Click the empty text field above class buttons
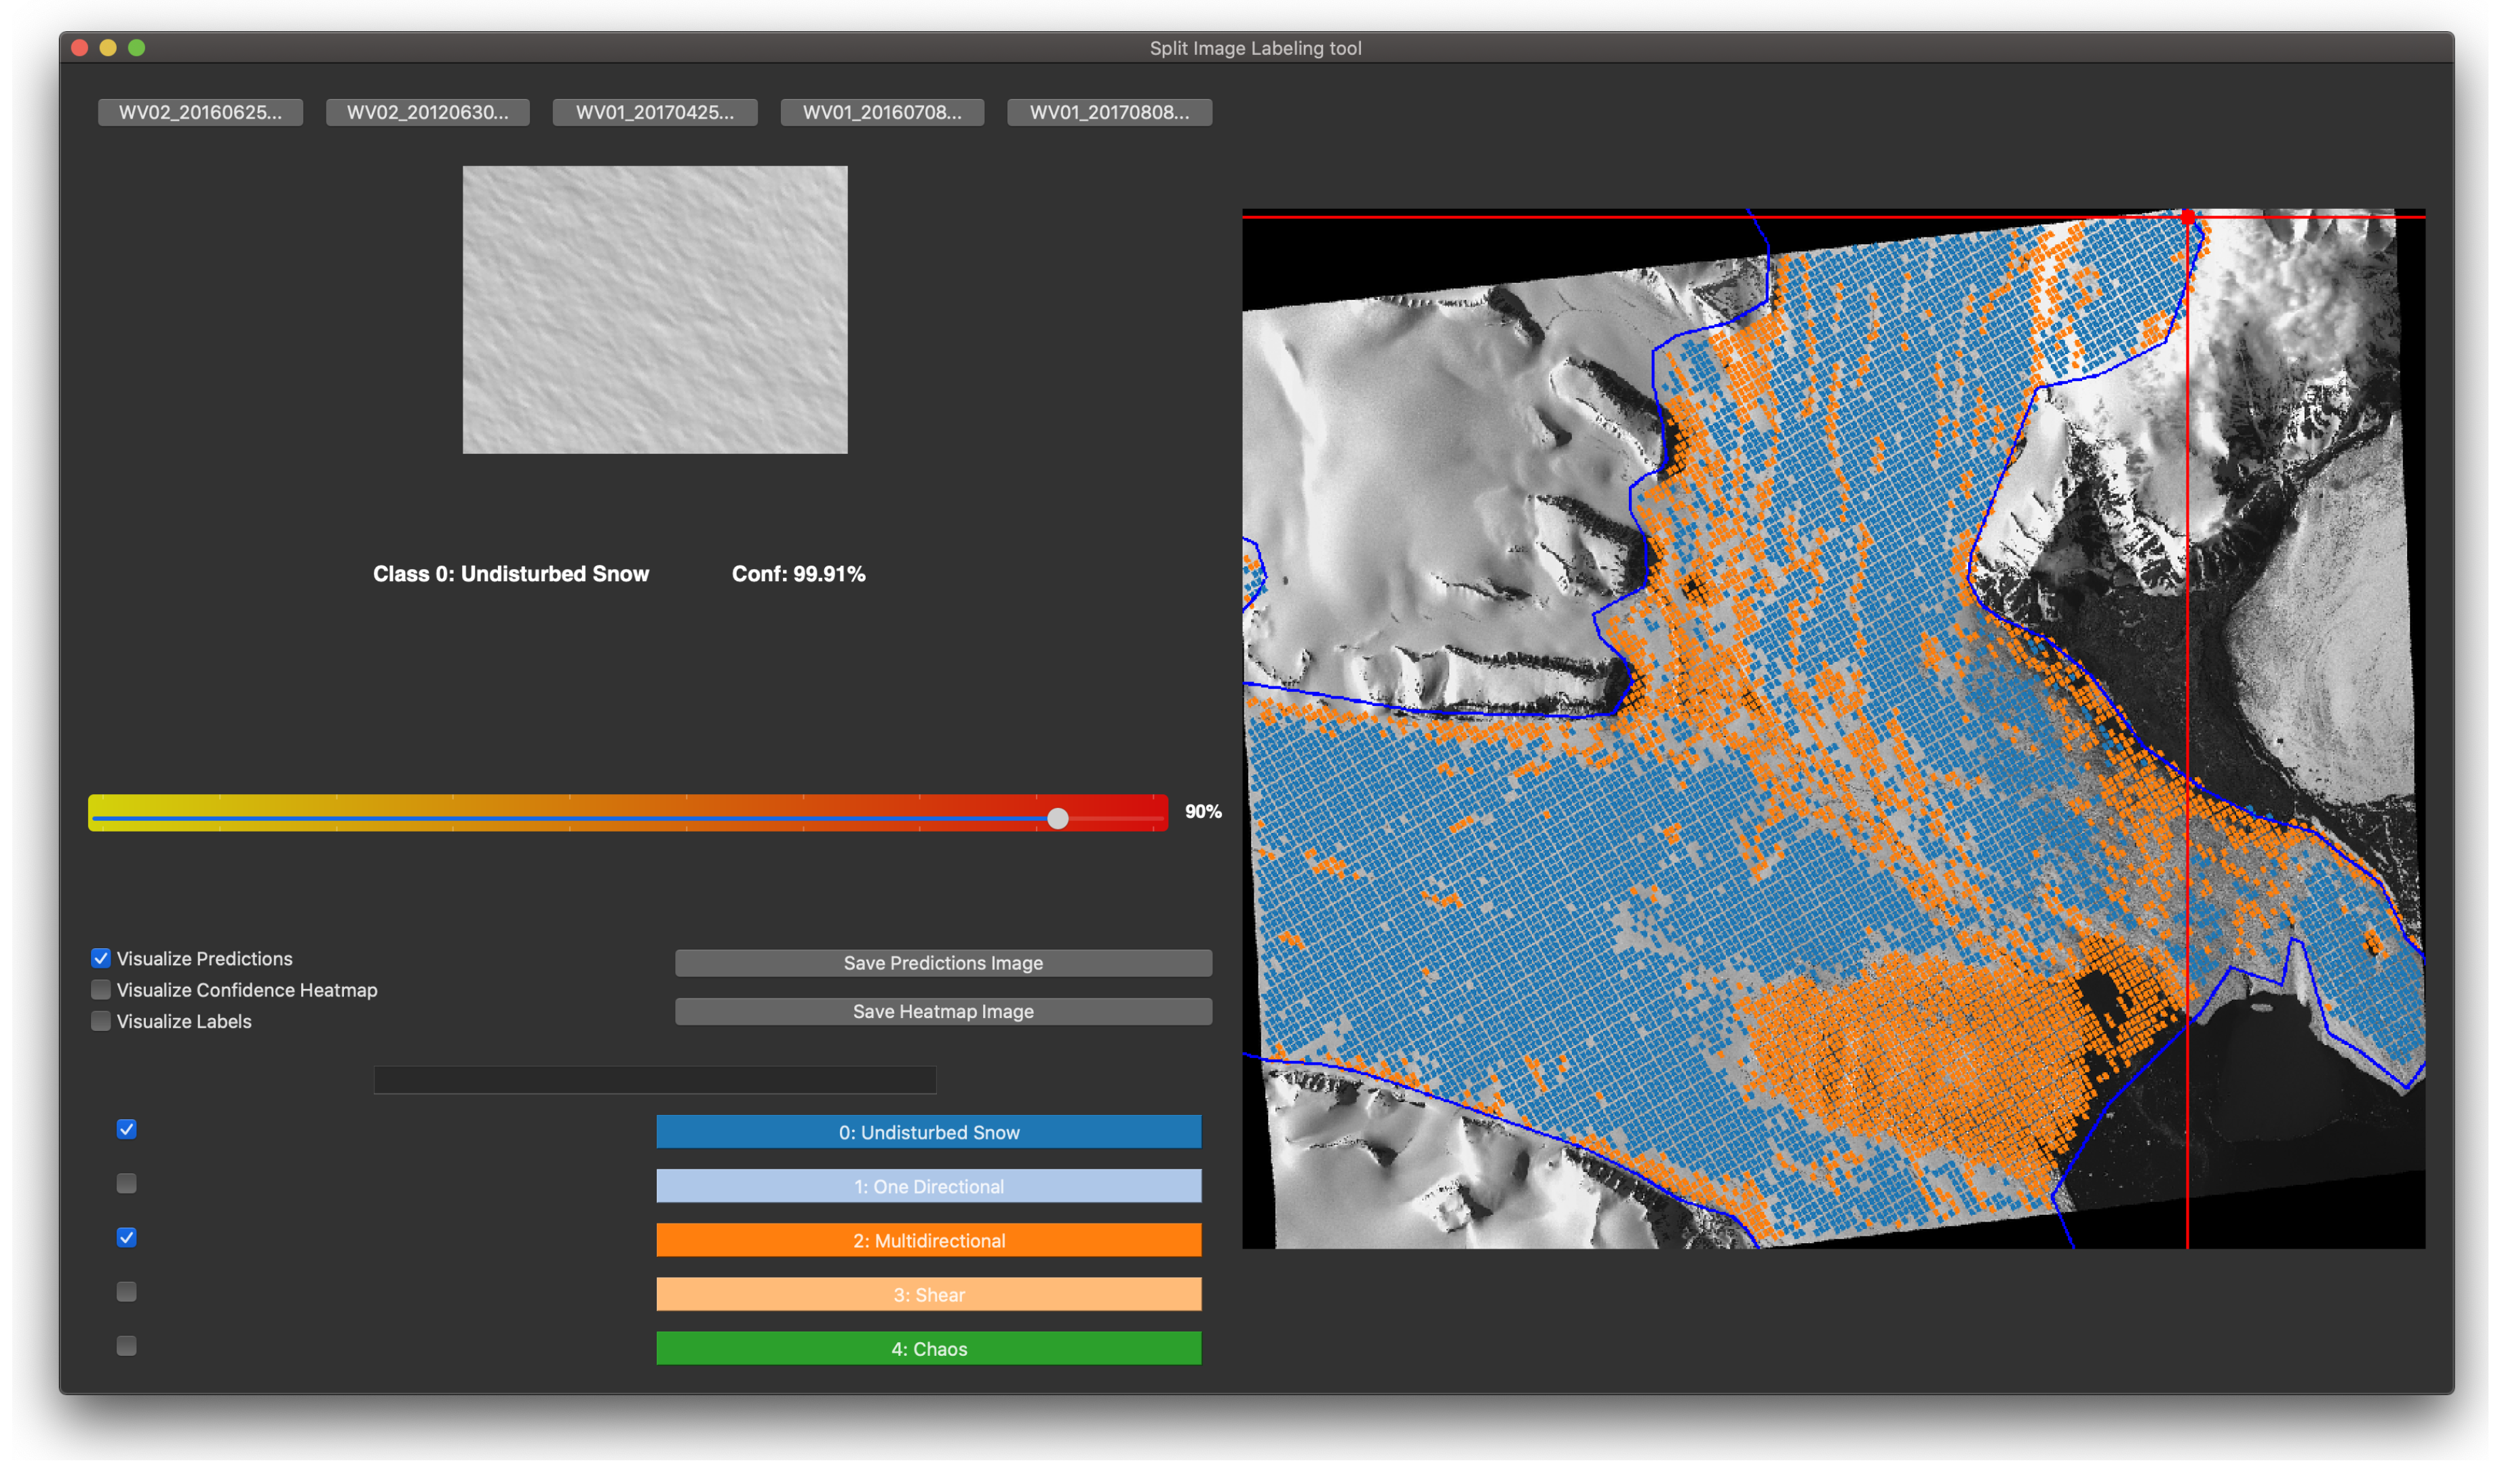The height and width of the screenshot is (1484, 2517). pyautogui.click(x=654, y=1079)
